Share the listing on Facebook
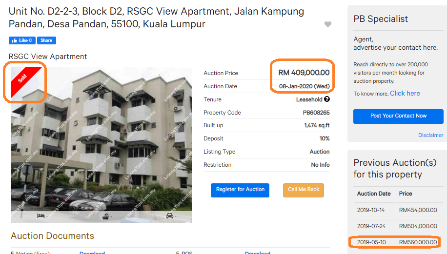 [46, 40]
